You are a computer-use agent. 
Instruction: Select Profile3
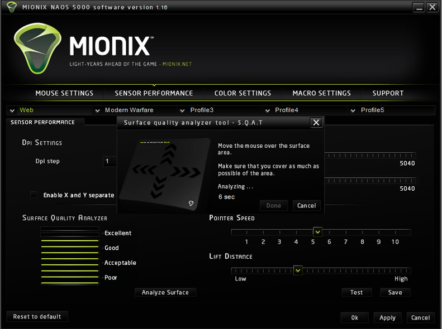click(x=202, y=110)
